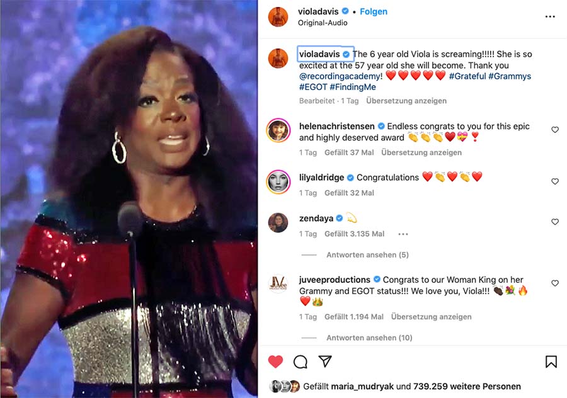Show translation of the post caption
This screenshot has width=567, height=398.
[406, 101]
